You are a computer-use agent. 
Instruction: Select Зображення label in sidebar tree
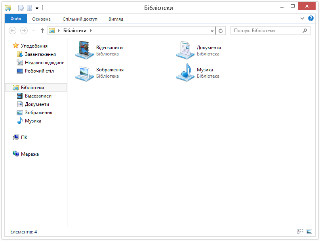(x=38, y=113)
